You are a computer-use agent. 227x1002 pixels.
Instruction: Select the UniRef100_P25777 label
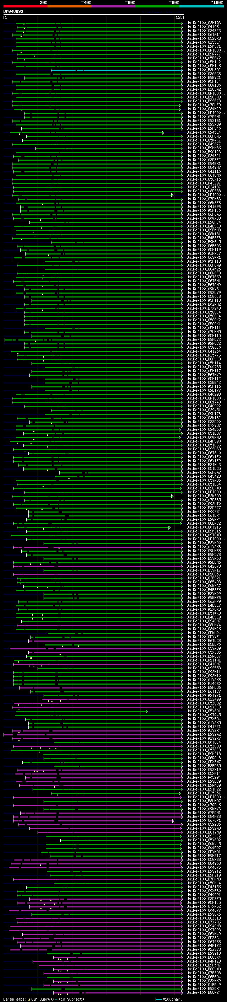(x=204, y=508)
